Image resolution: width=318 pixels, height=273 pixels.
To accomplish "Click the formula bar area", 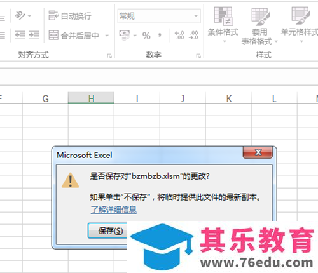I will pos(159,77).
